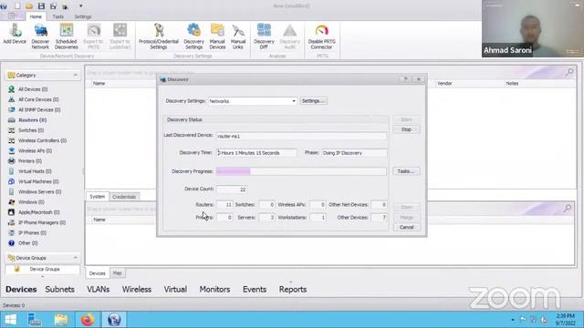Viewport: 584px width, 328px height.
Task: Click Disable PRTG Connector icon
Action: (322, 36)
